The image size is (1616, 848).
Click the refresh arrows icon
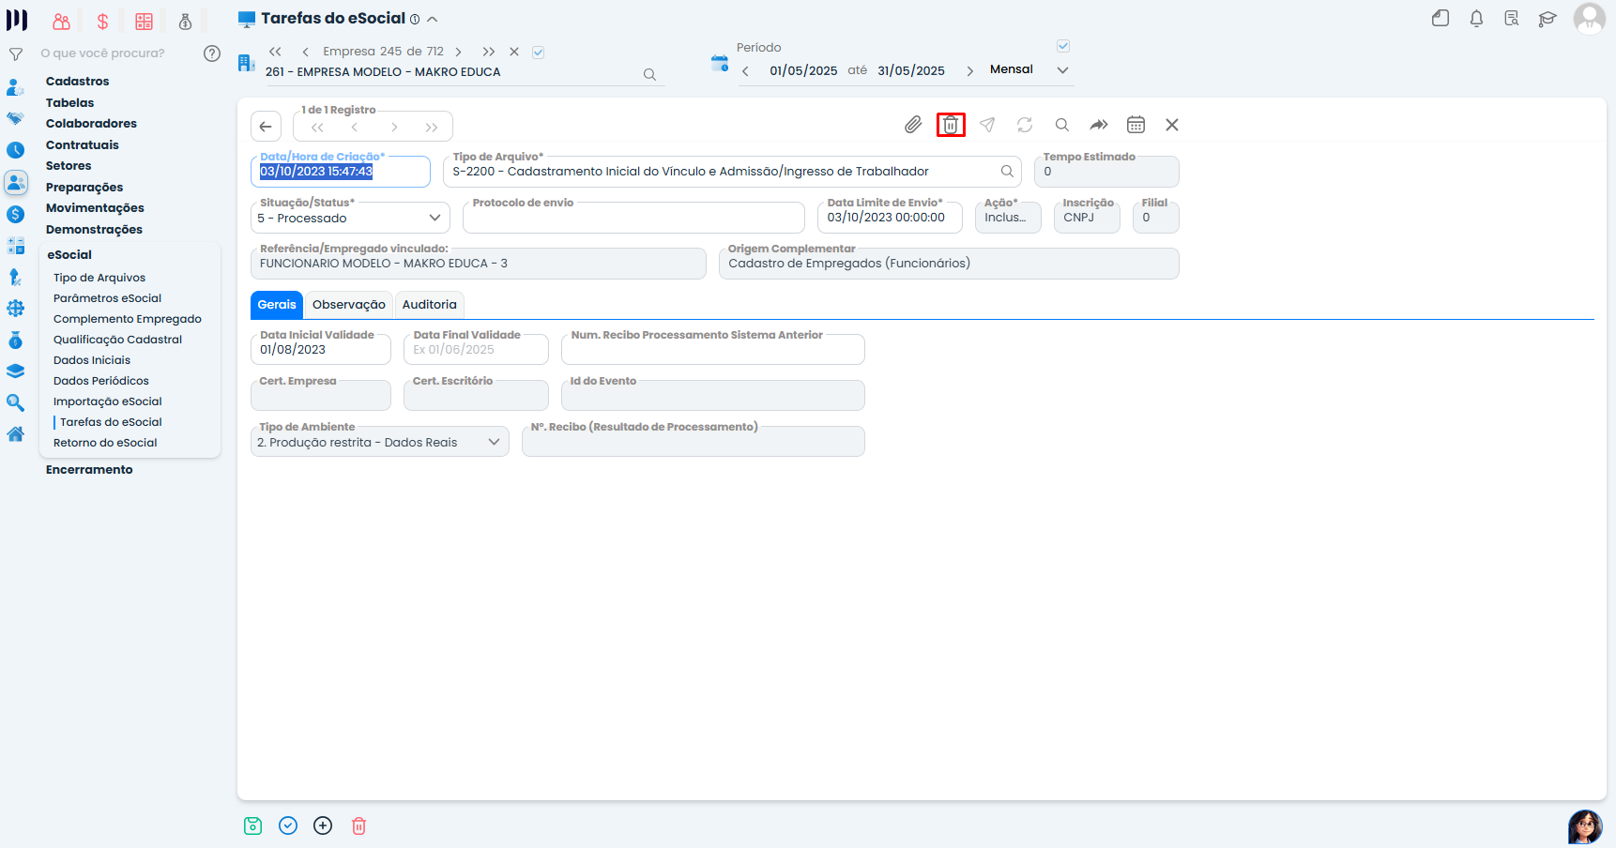click(1025, 125)
